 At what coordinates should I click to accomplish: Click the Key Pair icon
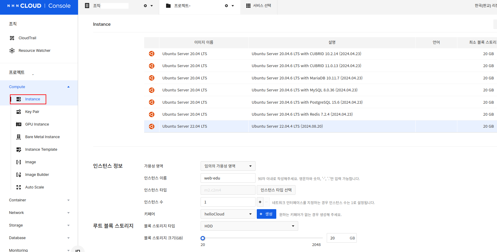point(19,112)
